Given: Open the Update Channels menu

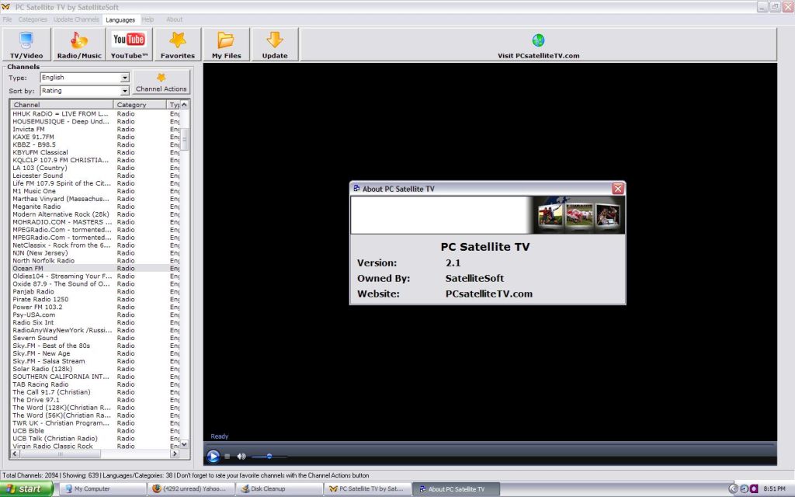Looking at the screenshot, I should tap(76, 19).
